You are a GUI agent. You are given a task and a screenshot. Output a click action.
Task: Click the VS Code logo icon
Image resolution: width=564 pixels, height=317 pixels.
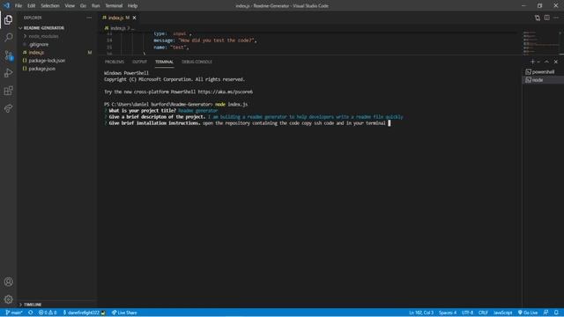pos(6,5)
